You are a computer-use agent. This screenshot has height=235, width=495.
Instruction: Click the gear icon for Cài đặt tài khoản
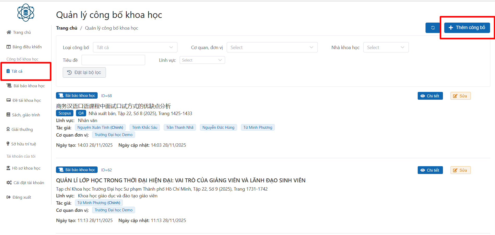point(9,182)
